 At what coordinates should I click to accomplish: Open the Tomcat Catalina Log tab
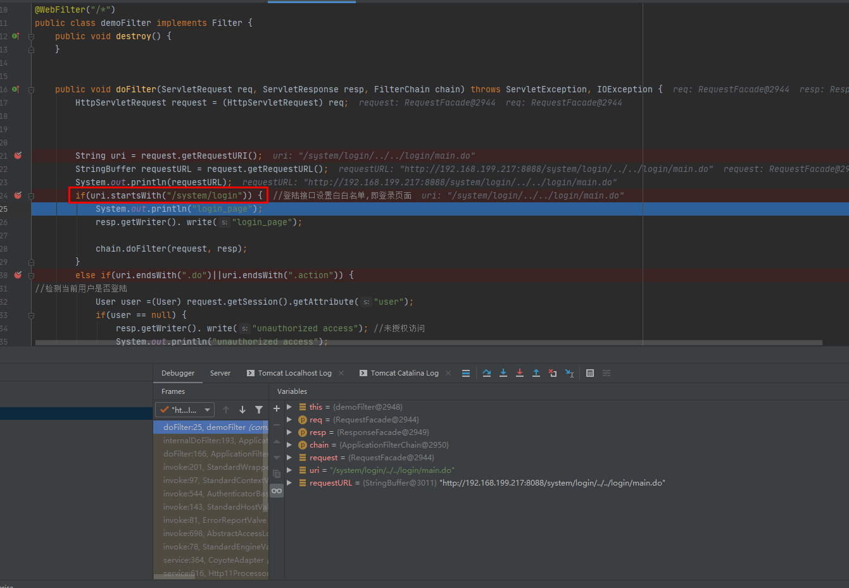click(403, 373)
